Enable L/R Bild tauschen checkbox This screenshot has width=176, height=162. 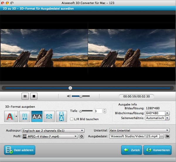(72, 119)
